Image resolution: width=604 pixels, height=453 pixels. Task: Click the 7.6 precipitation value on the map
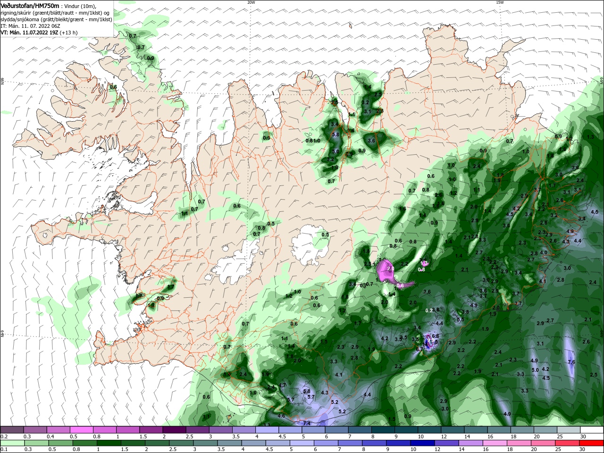571,362
